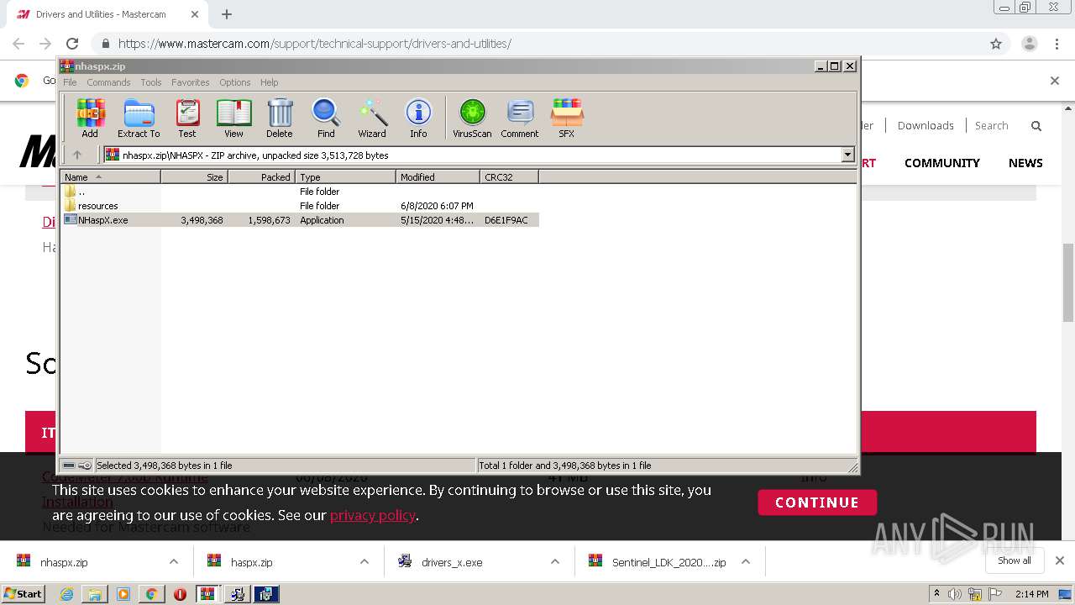The image size is (1075, 605).
Task: Open the NEWS nav item on Mastercam
Action: point(1025,163)
